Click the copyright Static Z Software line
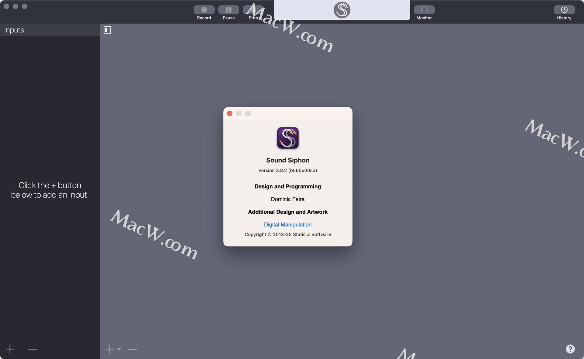The image size is (584, 359). click(287, 234)
